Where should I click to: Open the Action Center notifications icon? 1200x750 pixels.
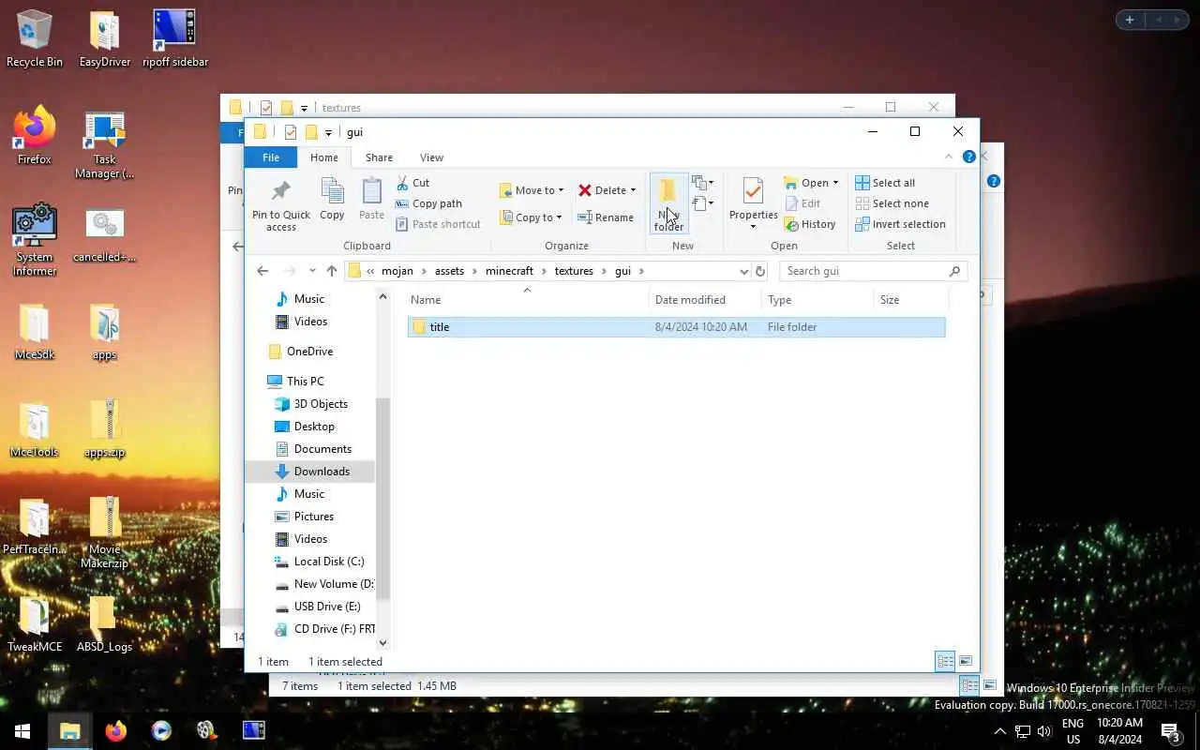1170,731
